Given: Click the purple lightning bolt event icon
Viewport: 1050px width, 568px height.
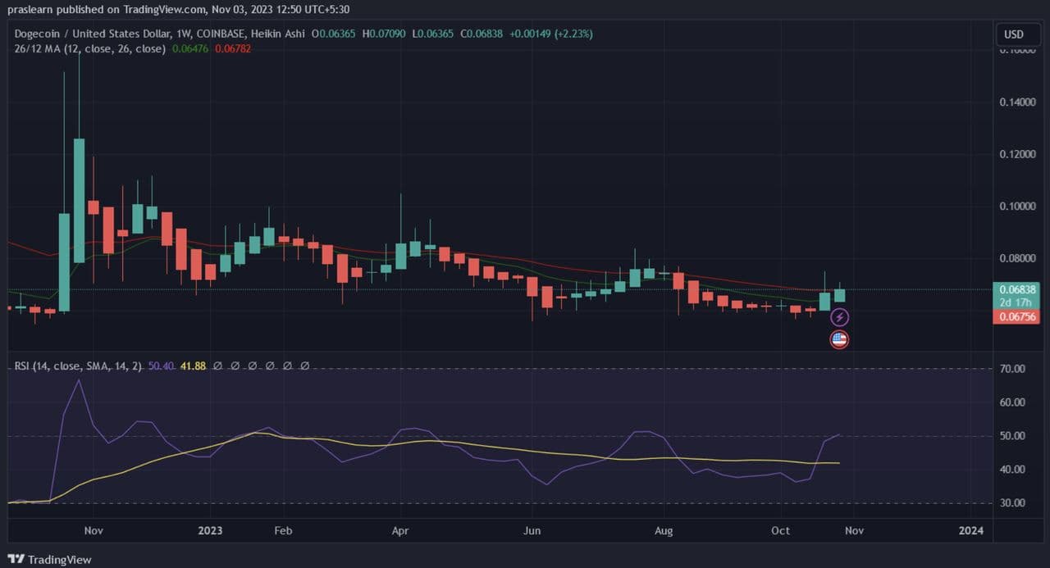Looking at the screenshot, I should [x=839, y=316].
